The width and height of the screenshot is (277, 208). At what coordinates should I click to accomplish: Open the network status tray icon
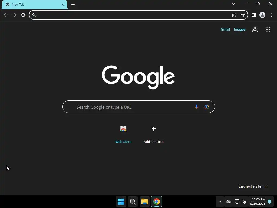(x=237, y=201)
